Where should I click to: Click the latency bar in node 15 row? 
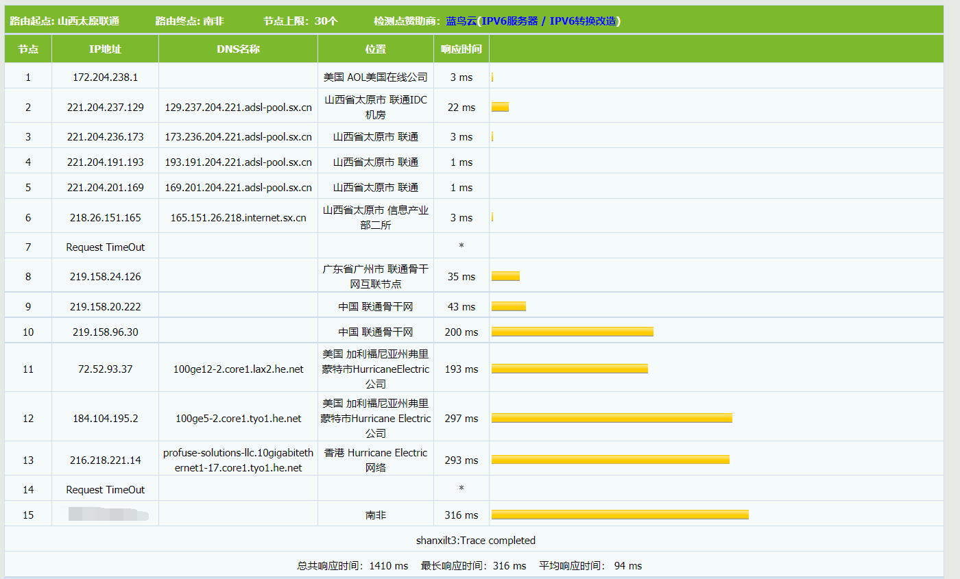(620, 515)
